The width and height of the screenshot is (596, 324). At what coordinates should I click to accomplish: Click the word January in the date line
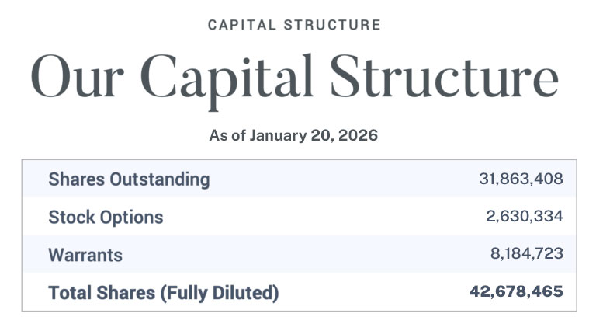275,136
